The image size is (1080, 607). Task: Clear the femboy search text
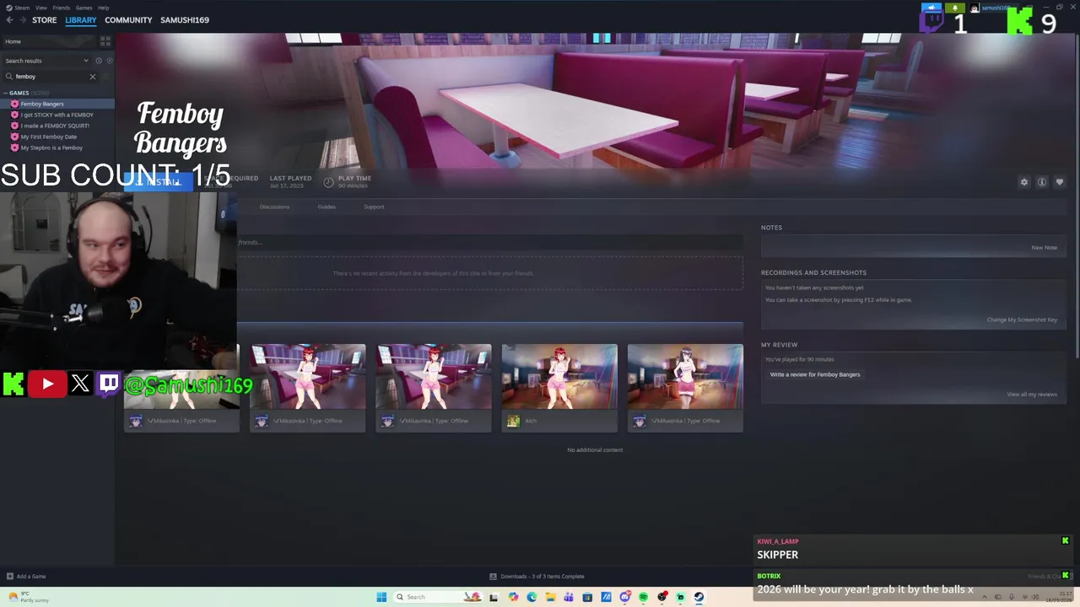click(93, 77)
